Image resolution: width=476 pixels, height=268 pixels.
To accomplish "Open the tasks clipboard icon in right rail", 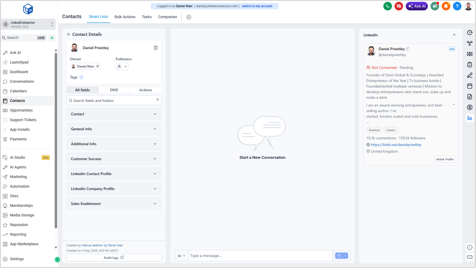I will 470,65.
